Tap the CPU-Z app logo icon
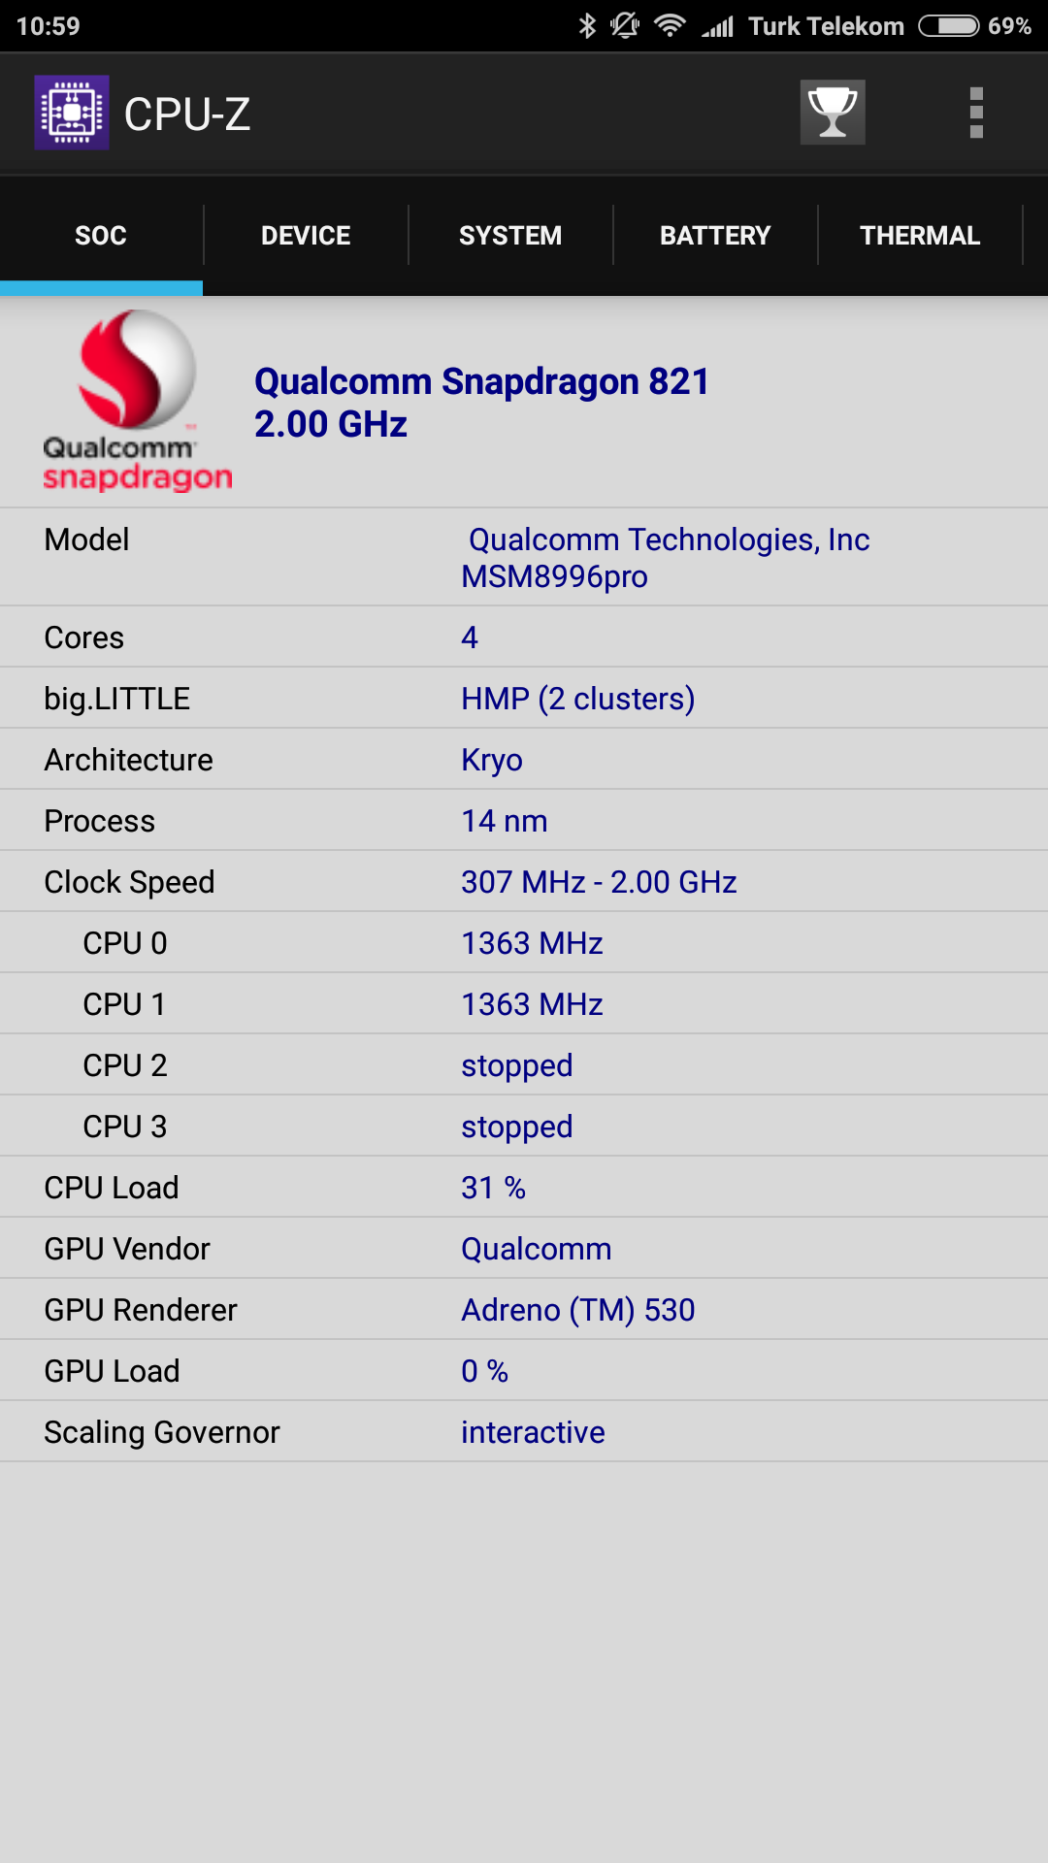Viewport: 1048px width, 1863px height. coord(72,113)
